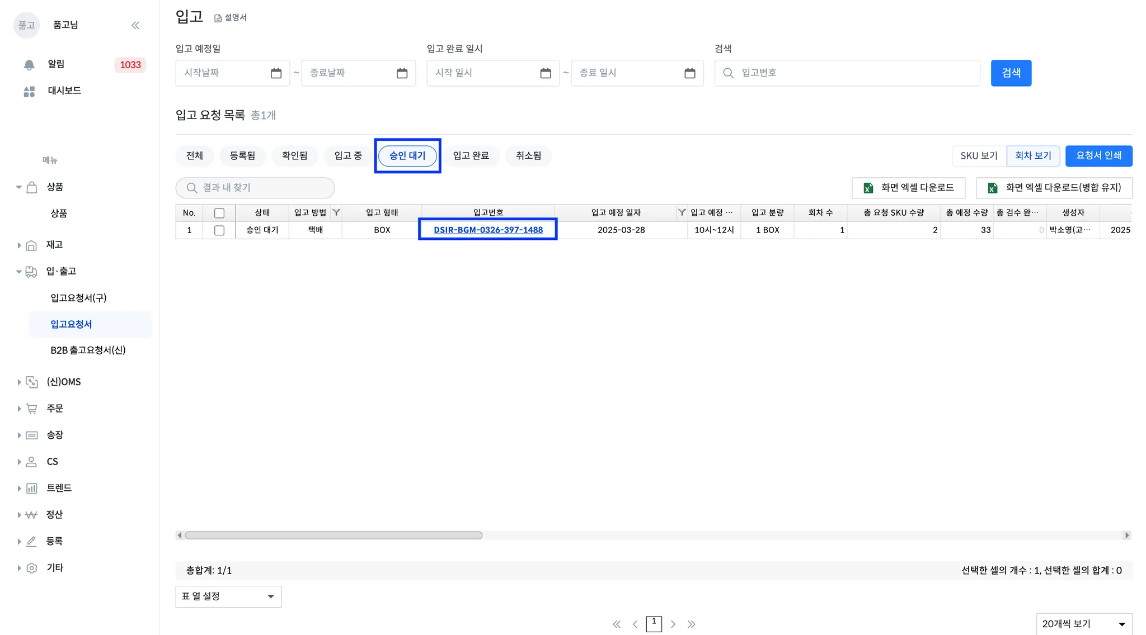
Task: Click the 입고 예정 일자 column filter icon
Action: (682, 212)
